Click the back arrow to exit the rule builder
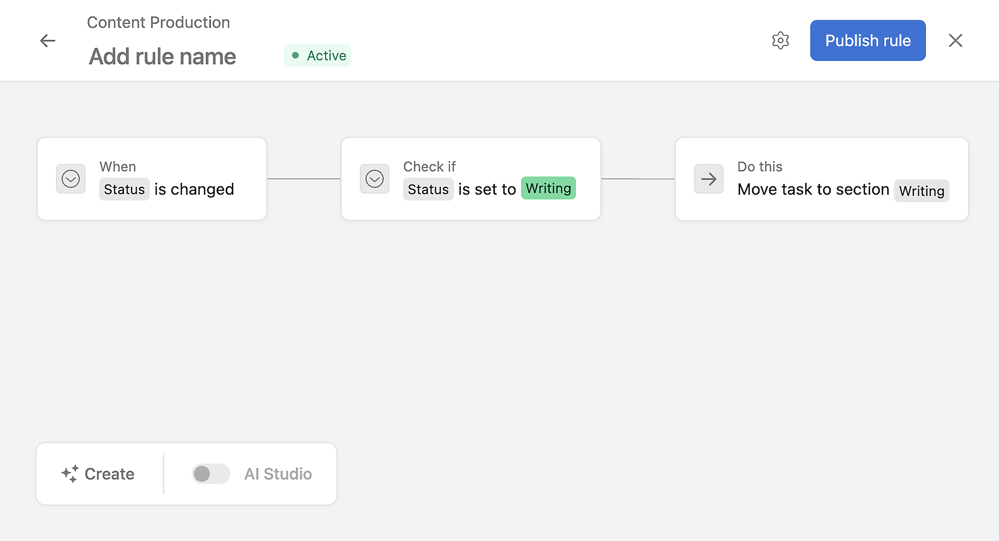999x541 pixels. coord(48,40)
